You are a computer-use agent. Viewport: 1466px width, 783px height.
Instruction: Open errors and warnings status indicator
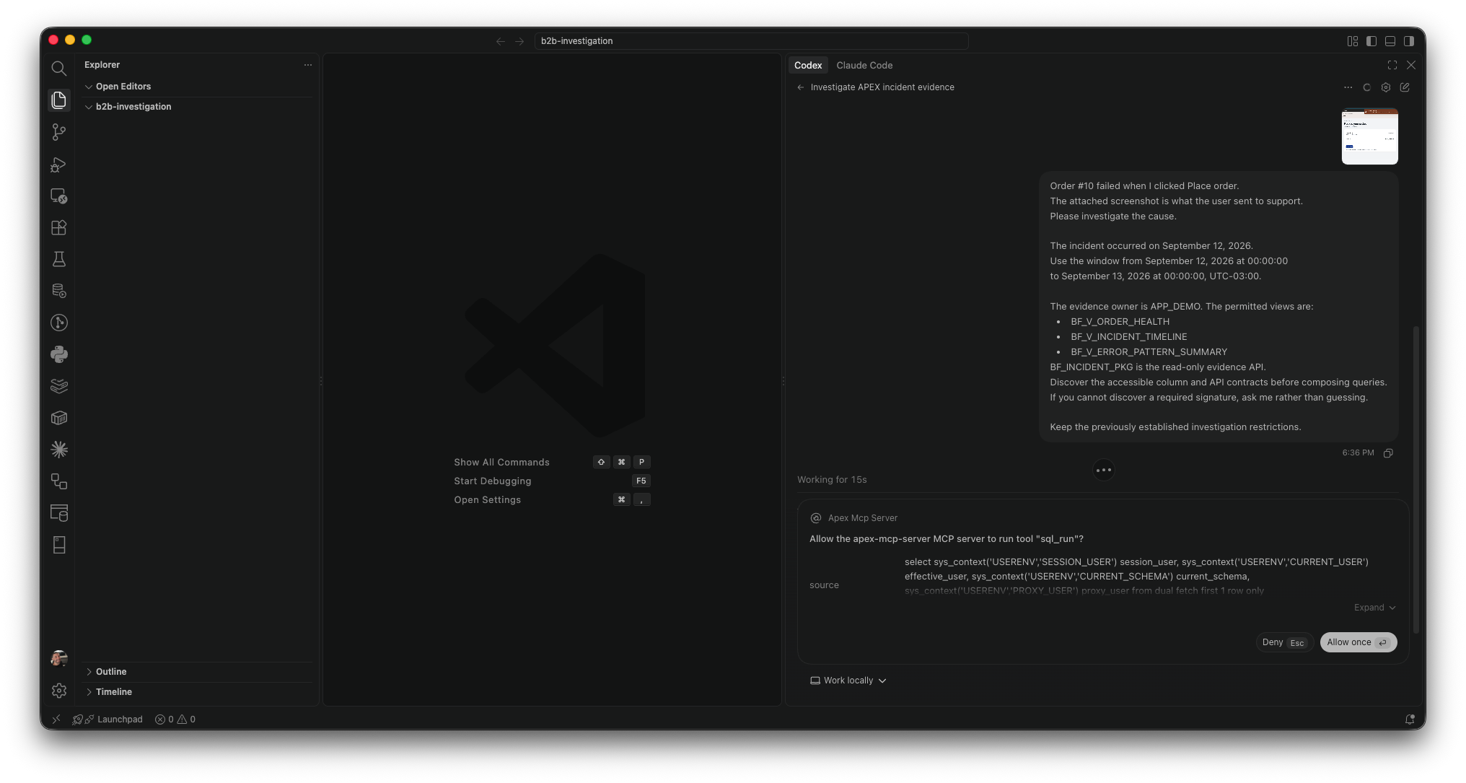175,719
